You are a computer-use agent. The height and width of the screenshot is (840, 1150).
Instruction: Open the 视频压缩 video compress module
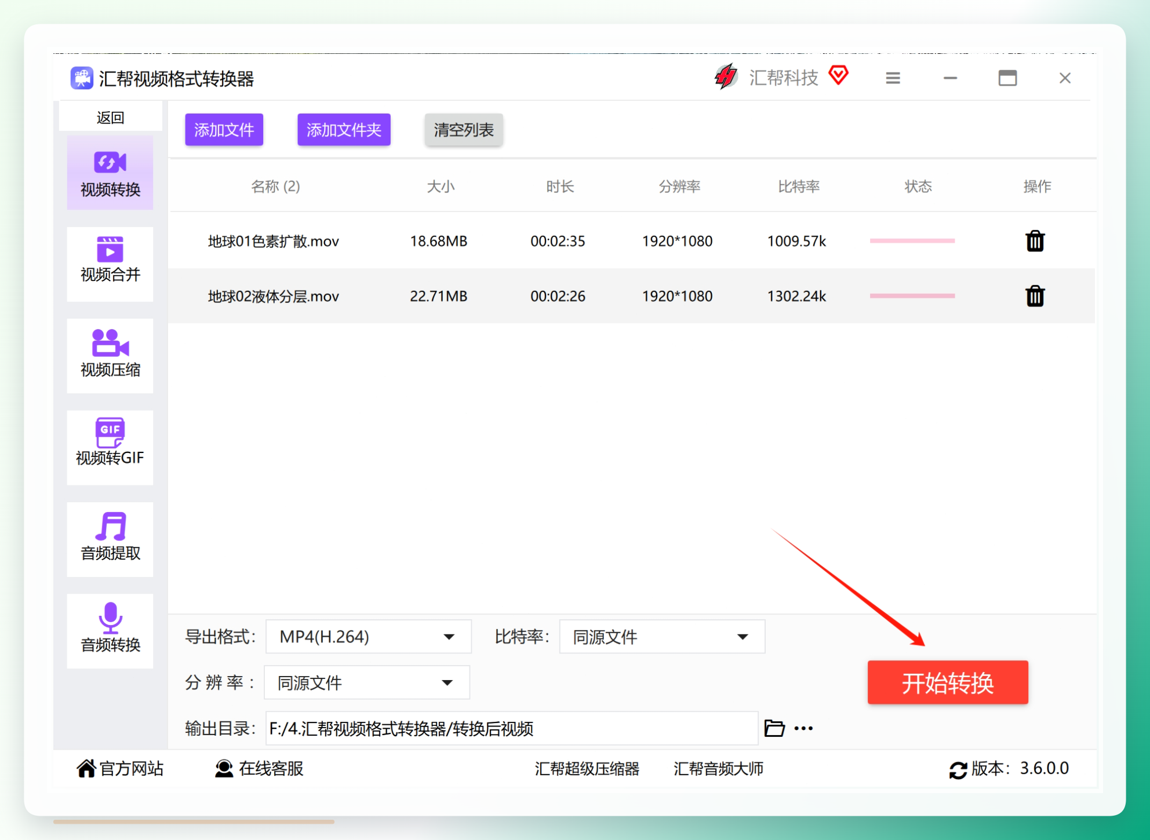110,355
